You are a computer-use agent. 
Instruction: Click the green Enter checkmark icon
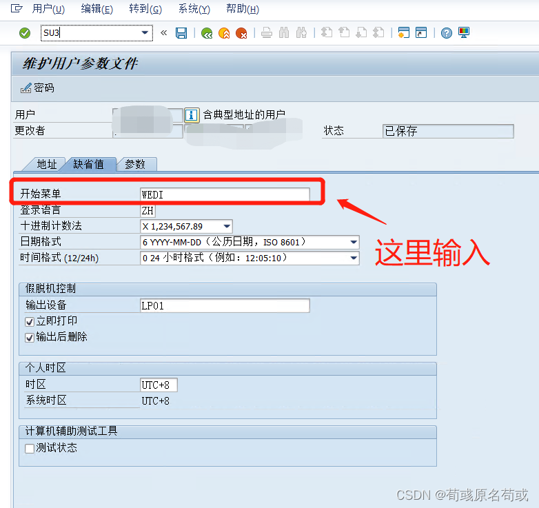coord(25,33)
